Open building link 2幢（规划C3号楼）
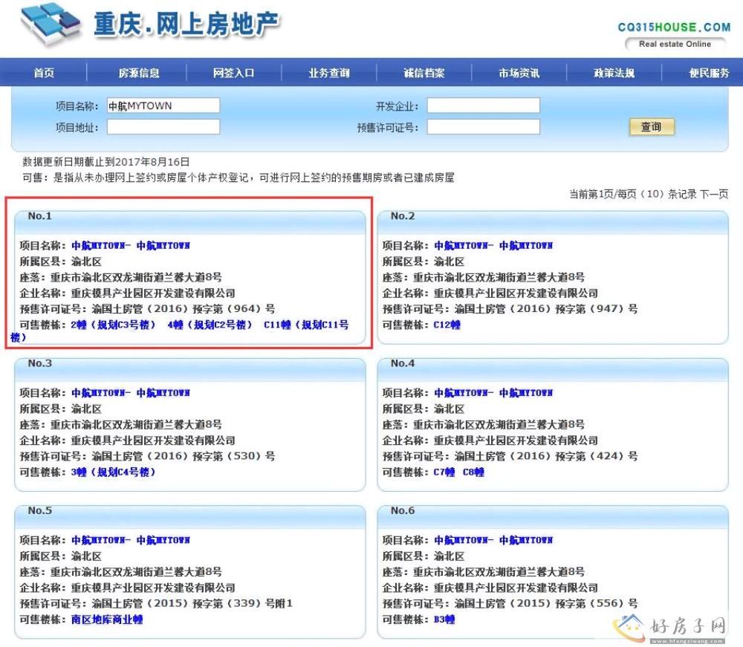This screenshot has width=743, height=647. (114, 325)
